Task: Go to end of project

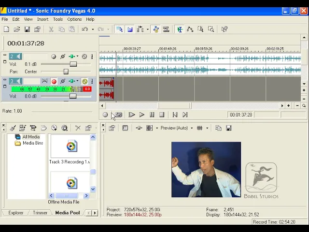Action: coord(185,115)
